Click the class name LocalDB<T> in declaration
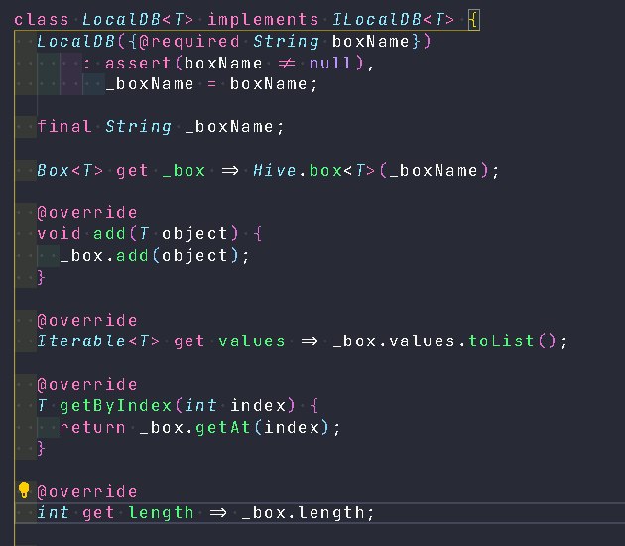 click(x=138, y=20)
